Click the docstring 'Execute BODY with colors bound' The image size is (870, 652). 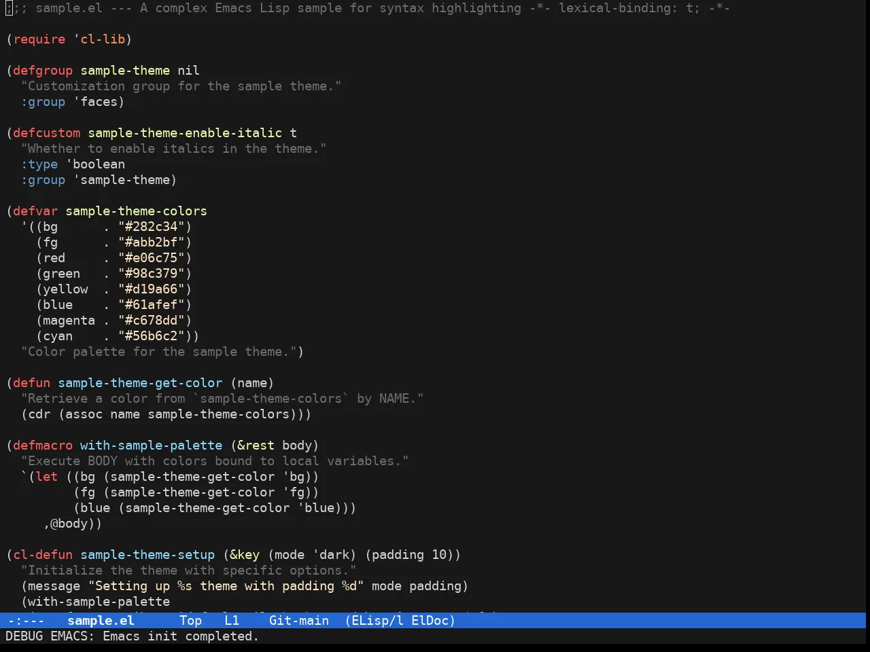(215, 461)
